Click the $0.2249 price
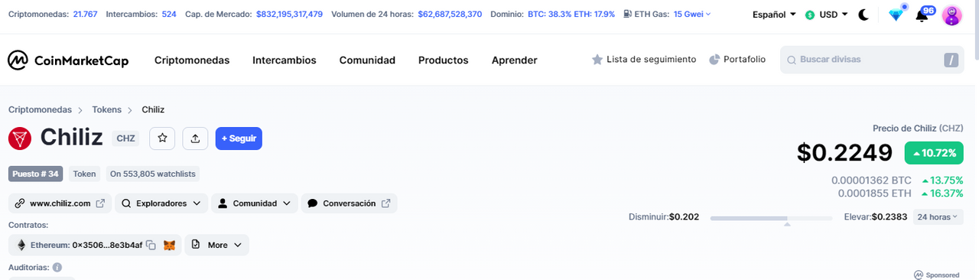 [x=844, y=153]
